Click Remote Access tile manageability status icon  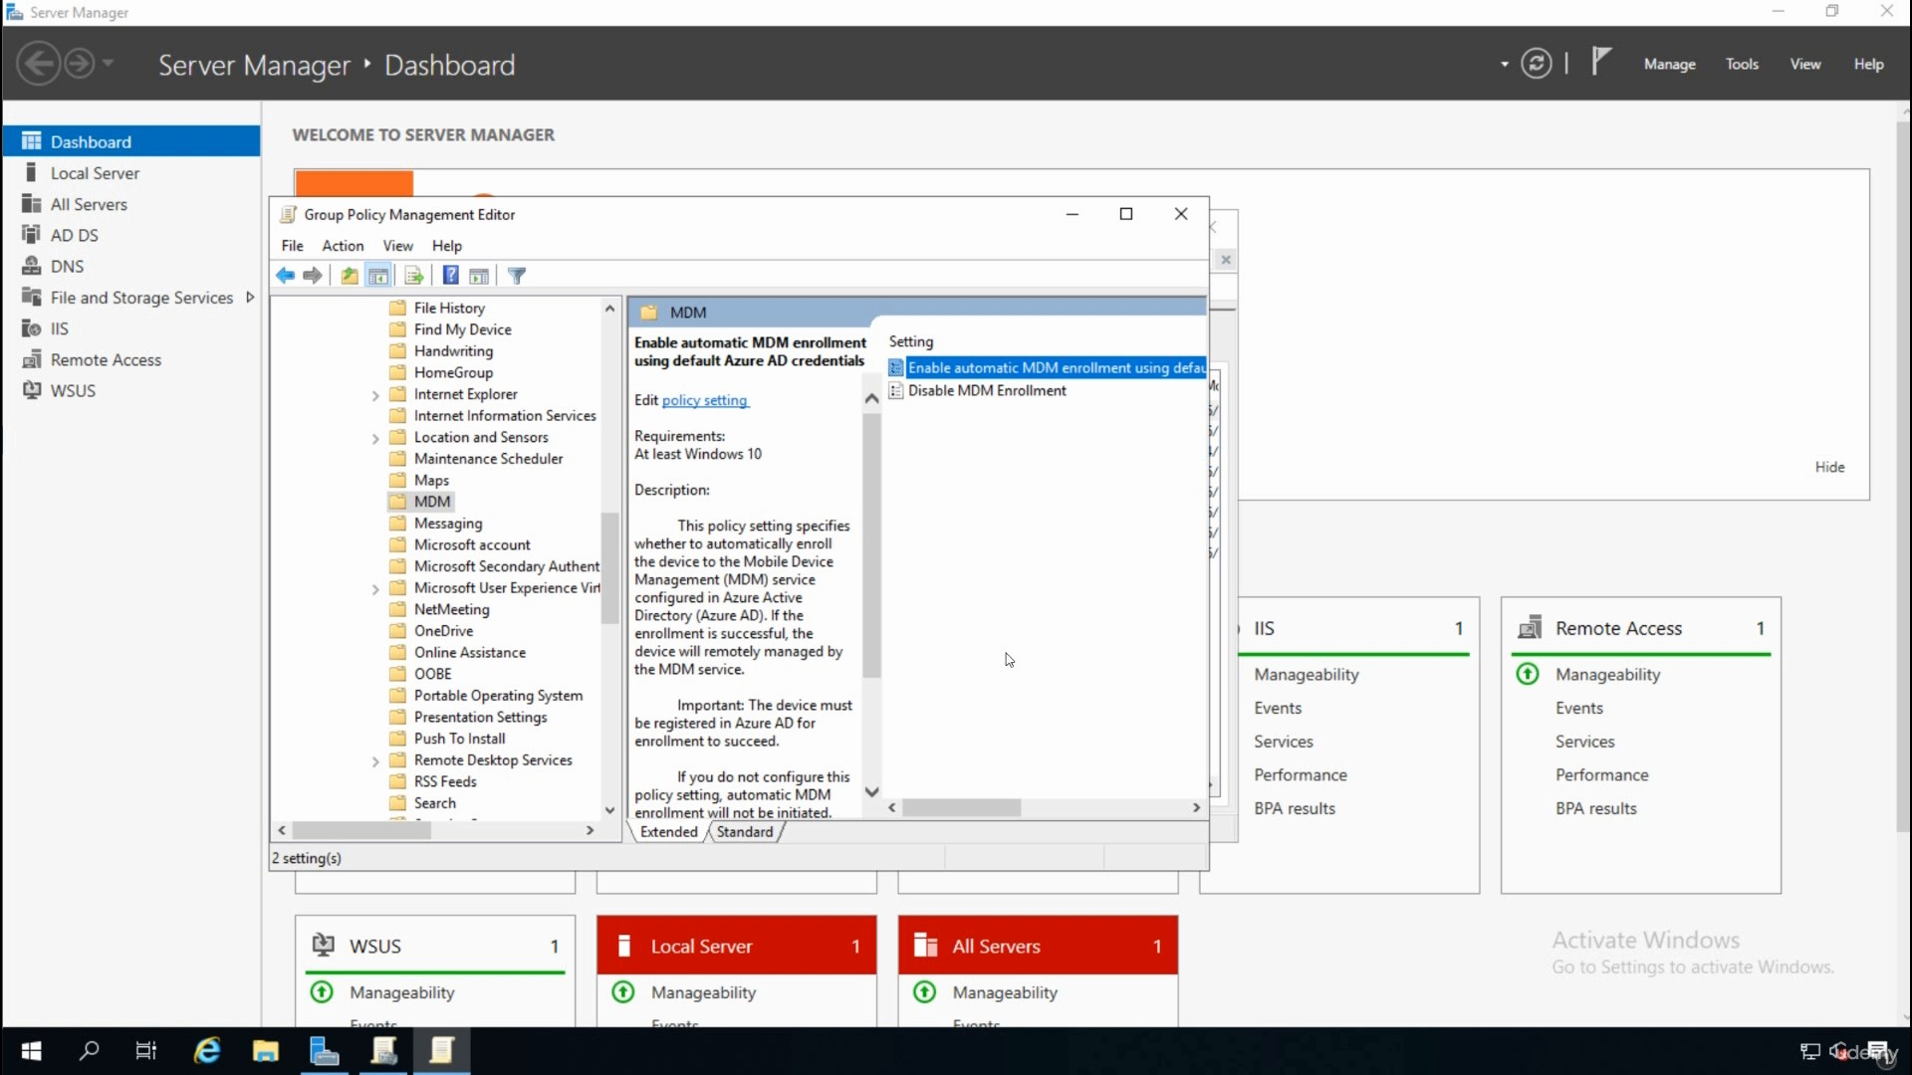click(1528, 674)
